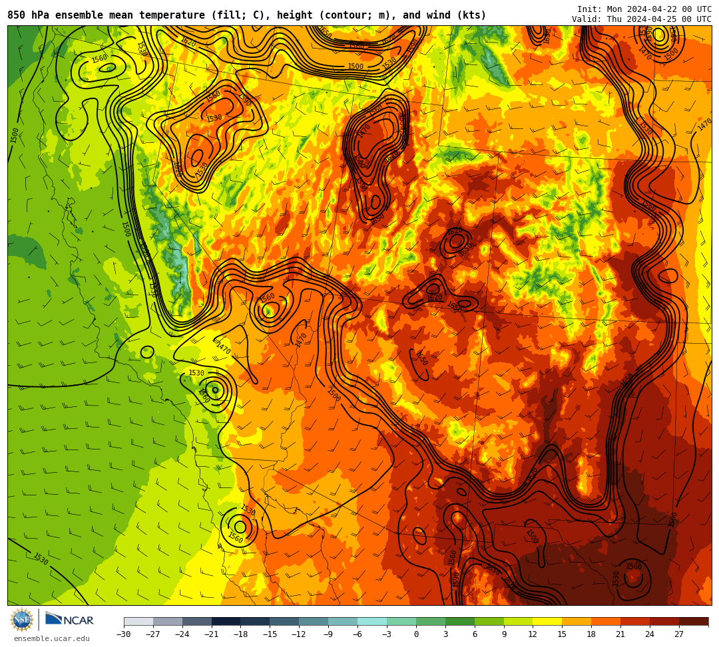The width and height of the screenshot is (719, 647).
Task: Pick yellow colorbar swatch between 12 and 15
Action: (x=548, y=621)
